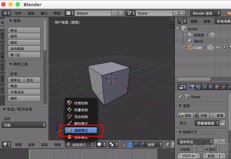Enable the rotate manipulator arc
This screenshot has height=159, width=231.
136,144
